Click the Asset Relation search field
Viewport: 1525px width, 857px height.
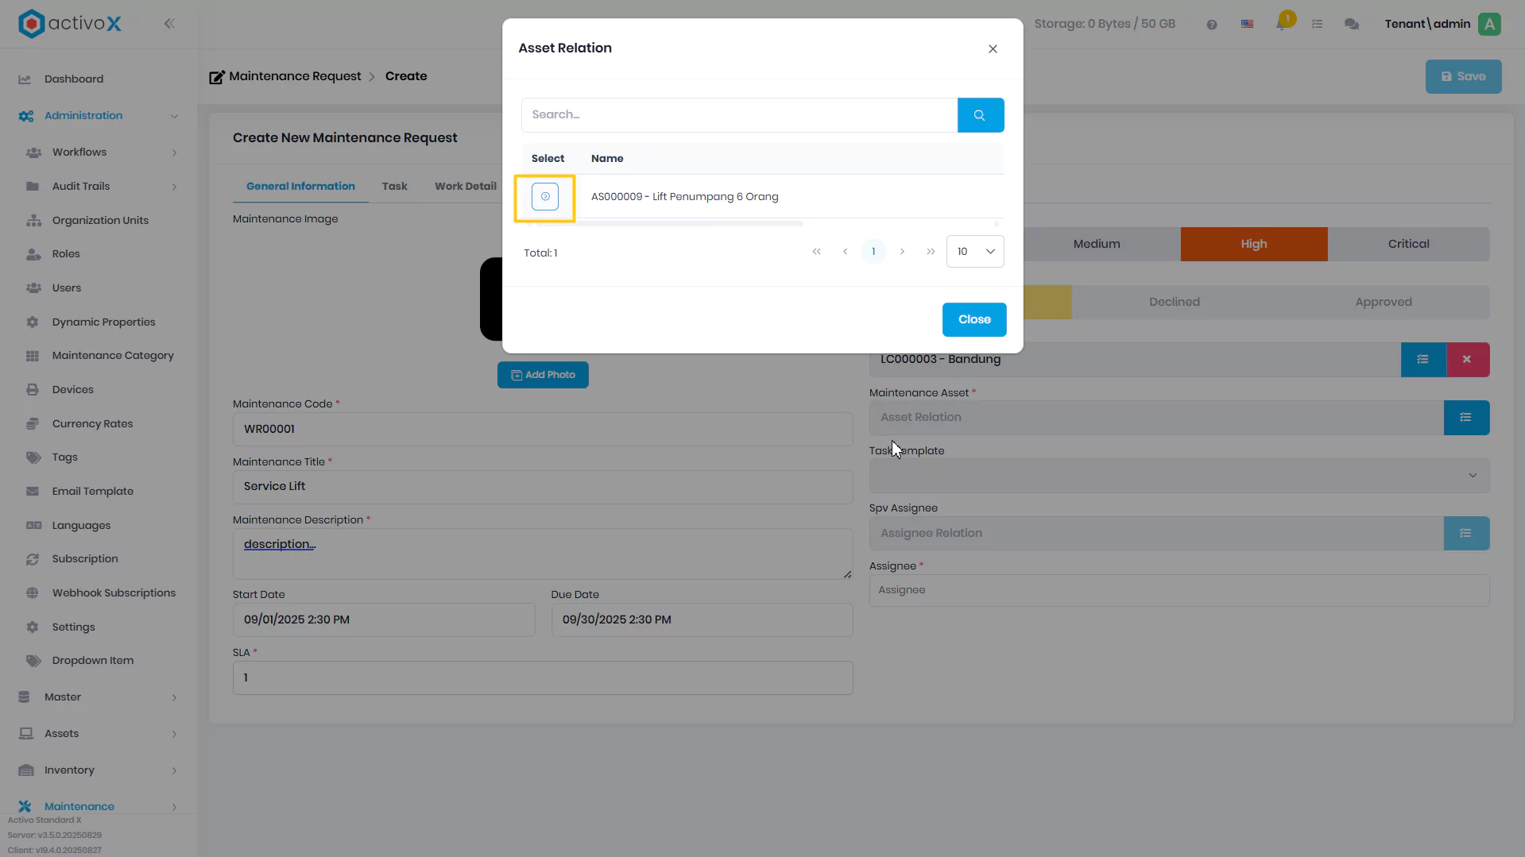click(739, 115)
